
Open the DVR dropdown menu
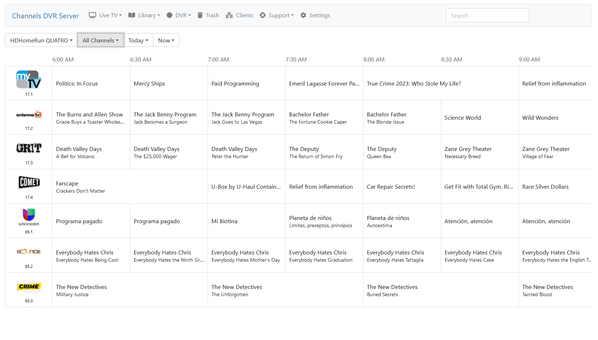point(179,15)
